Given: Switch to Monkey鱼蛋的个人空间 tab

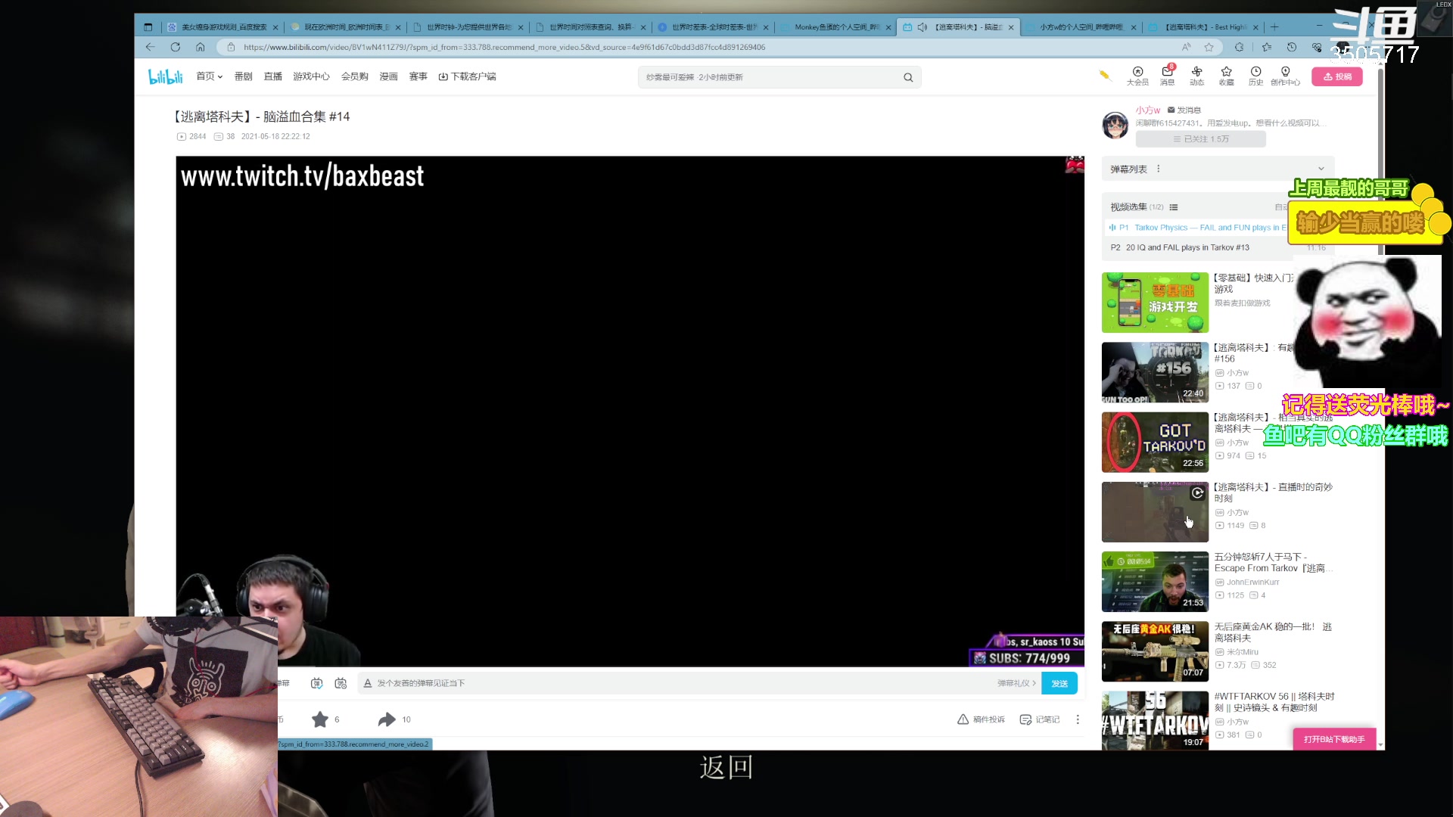Looking at the screenshot, I should (x=835, y=27).
